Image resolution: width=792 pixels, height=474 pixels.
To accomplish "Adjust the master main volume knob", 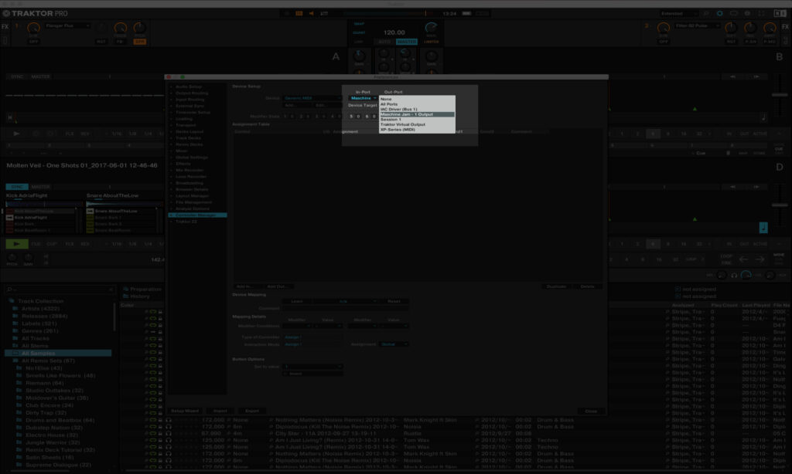I will pos(431,28).
